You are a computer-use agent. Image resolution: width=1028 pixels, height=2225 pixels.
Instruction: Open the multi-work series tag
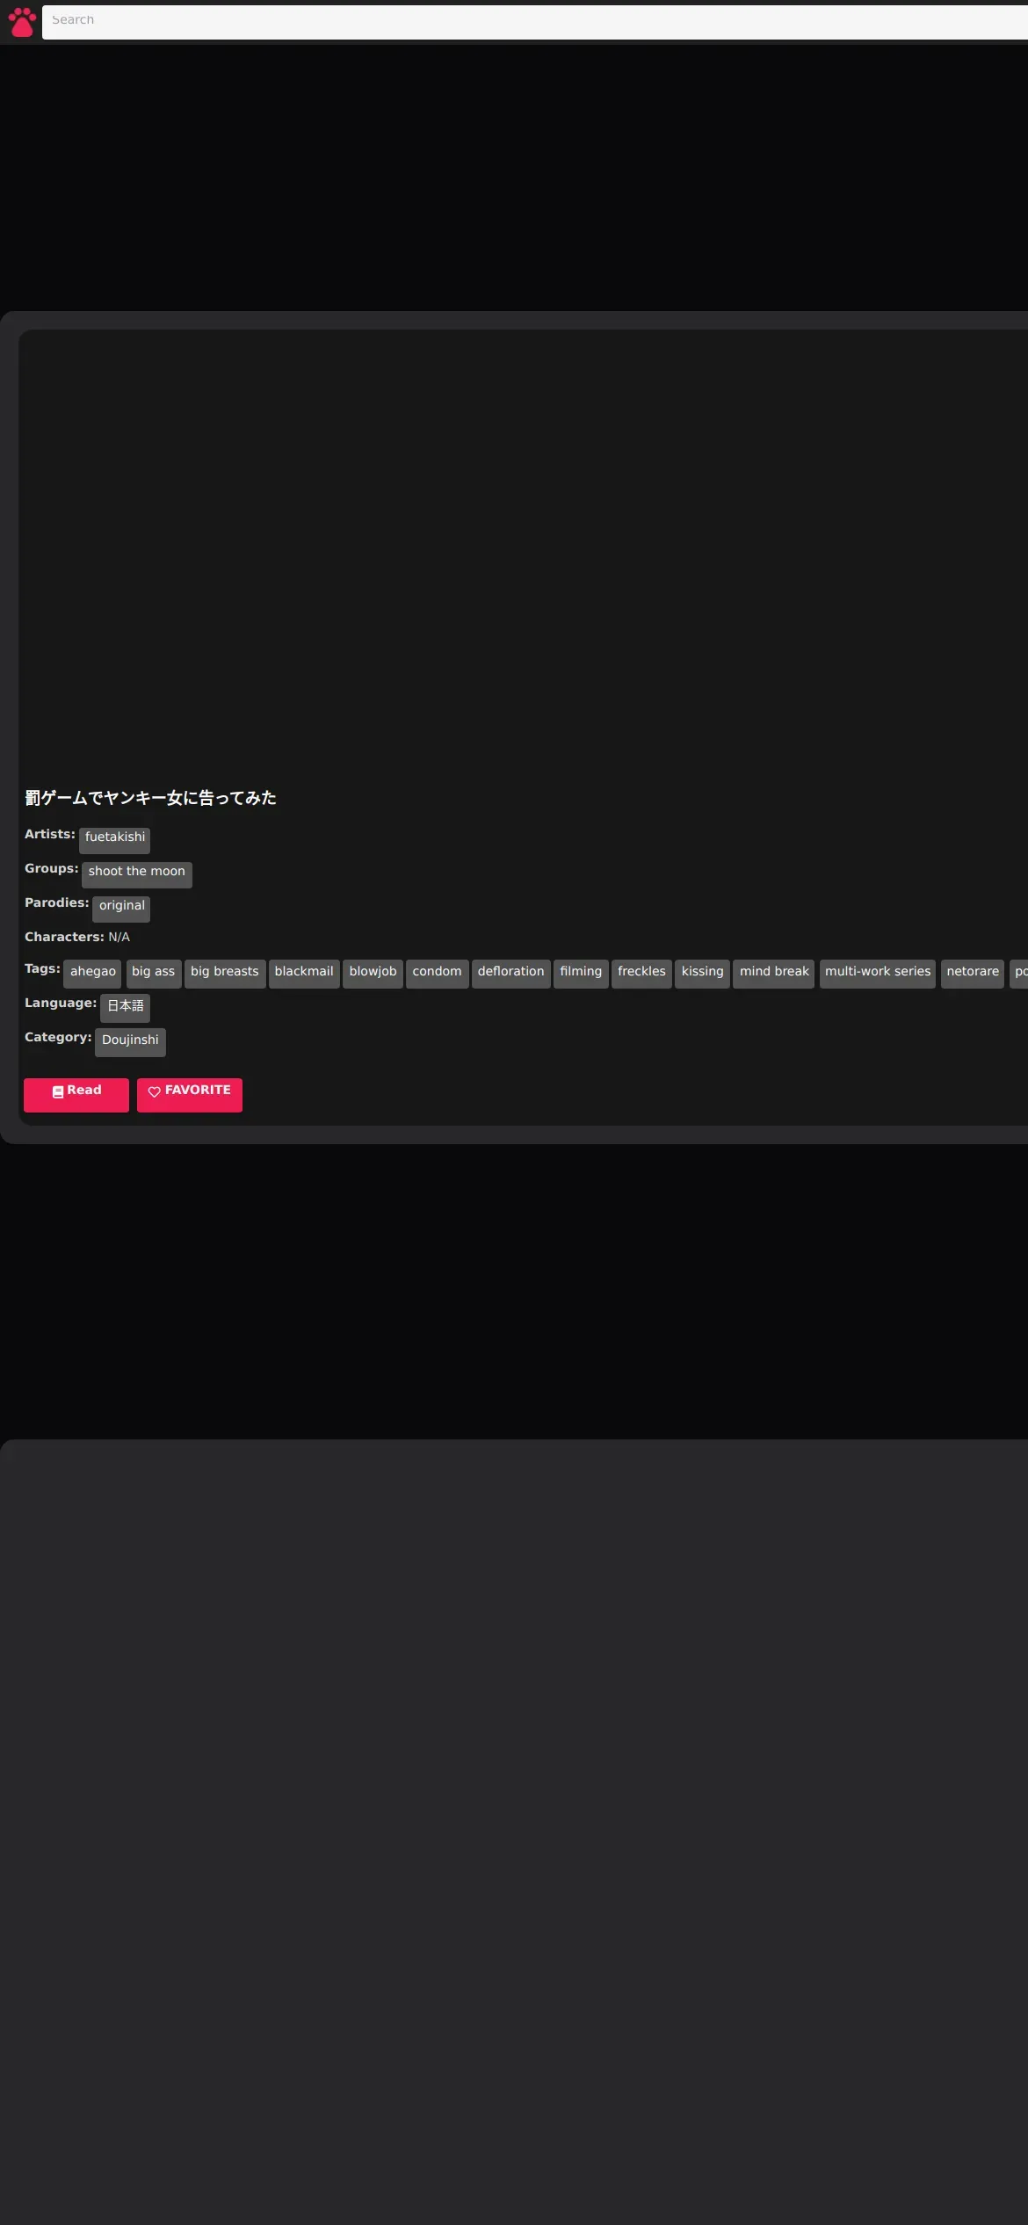(877, 974)
